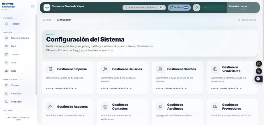Click the Gestión de Contactos contact icon
Screen dimensions: 264x125
coord(105,107)
